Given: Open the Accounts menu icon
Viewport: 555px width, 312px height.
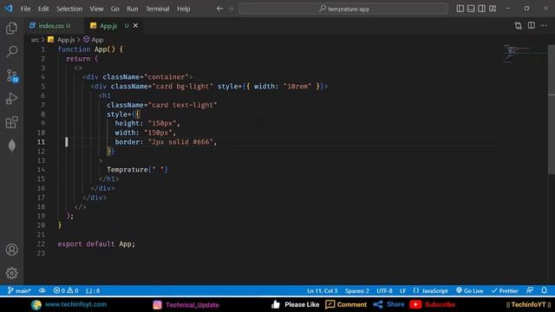Looking at the screenshot, I should 11,250.
